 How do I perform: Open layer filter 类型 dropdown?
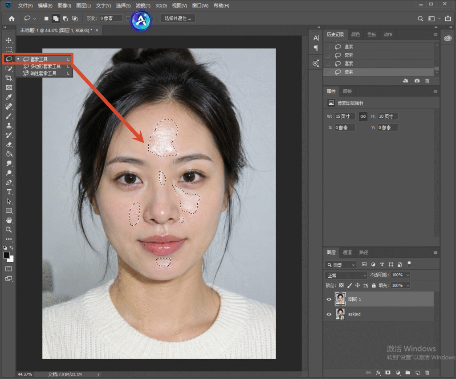pos(340,265)
